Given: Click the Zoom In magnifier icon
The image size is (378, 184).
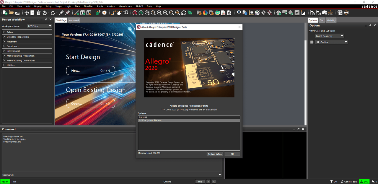Looking at the screenshot, I should tap(159, 13).
